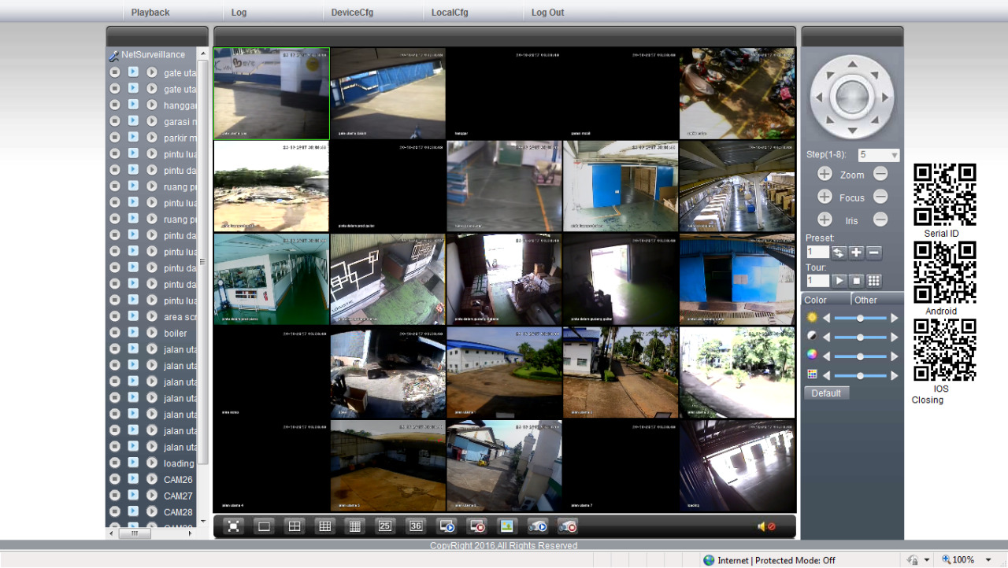Stop all main stream previews
Screen dimensions: 1008x568
coord(477,526)
